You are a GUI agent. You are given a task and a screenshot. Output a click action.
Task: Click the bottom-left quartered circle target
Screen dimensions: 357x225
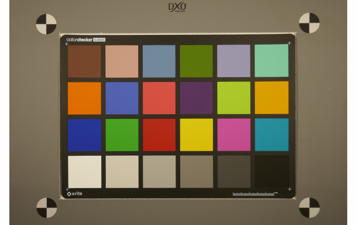47,208
